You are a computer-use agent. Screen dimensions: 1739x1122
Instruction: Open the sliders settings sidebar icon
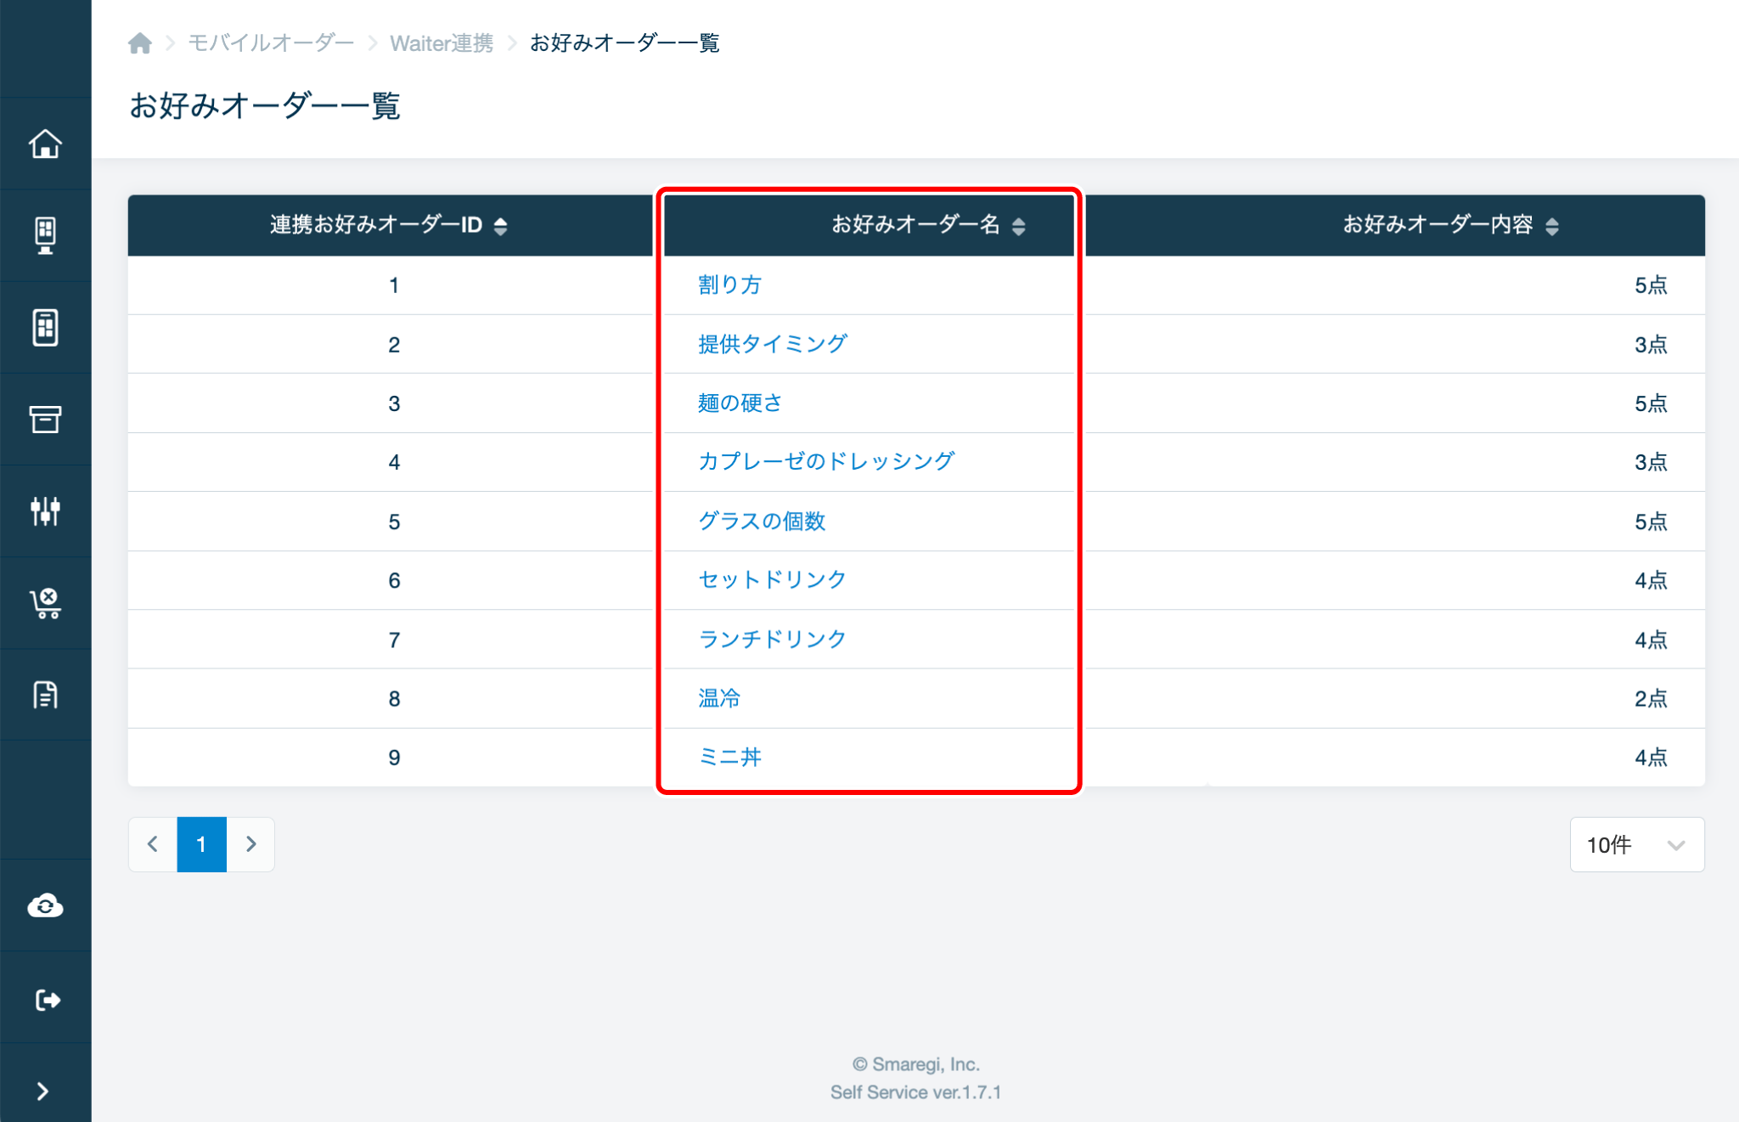click(x=45, y=510)
